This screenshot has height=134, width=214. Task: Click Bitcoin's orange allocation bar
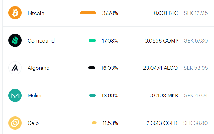coord(88,13)
